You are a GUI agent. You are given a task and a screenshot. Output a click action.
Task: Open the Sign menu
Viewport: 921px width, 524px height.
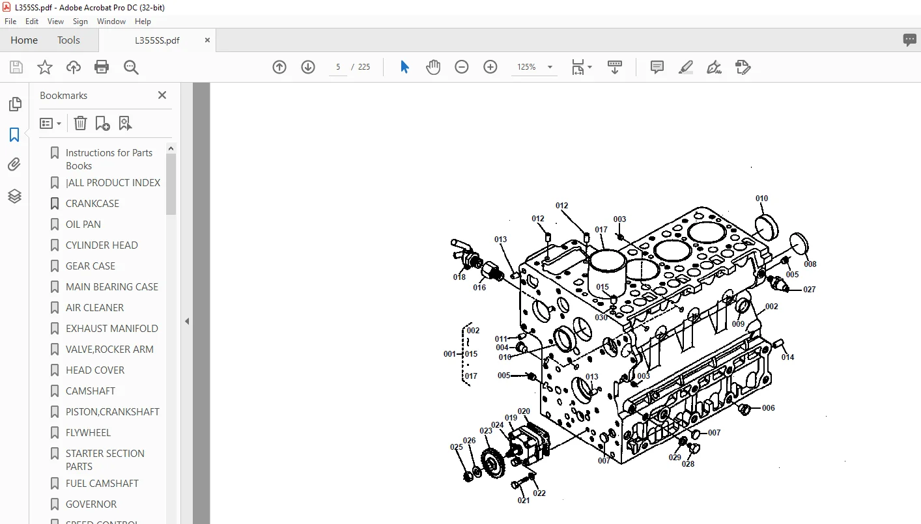(80, 21)
